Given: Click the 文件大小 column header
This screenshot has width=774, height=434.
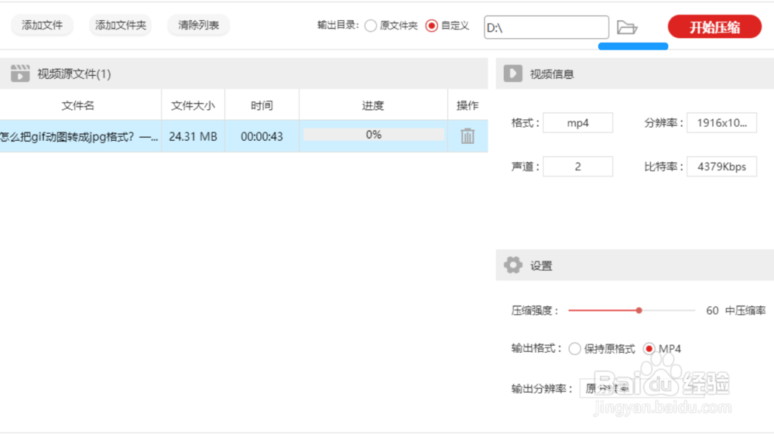Looking at the screenshot, I should click(193, 105).
